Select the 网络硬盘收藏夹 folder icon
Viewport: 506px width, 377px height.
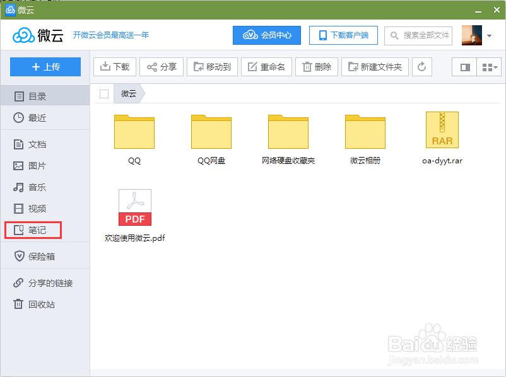tap(288, 131)
